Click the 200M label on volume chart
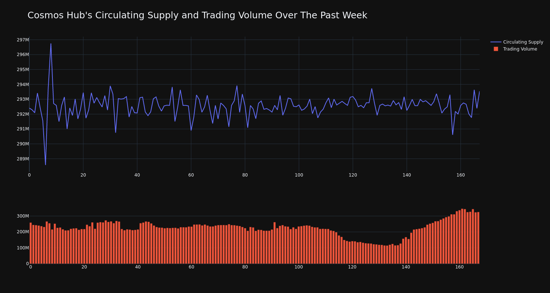The image size is (550, 293). click(22, 232)
